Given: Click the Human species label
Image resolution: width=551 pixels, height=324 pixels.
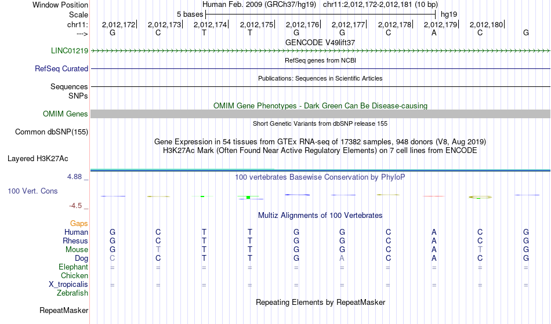Looking at the screenshot, I should point(76,232).
